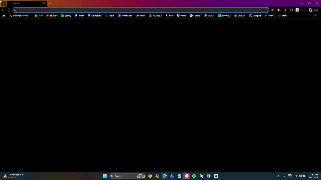Open the Netflix bookmark
The height and width of the screenshot is (180, 321).
click(x=110, y=15)
